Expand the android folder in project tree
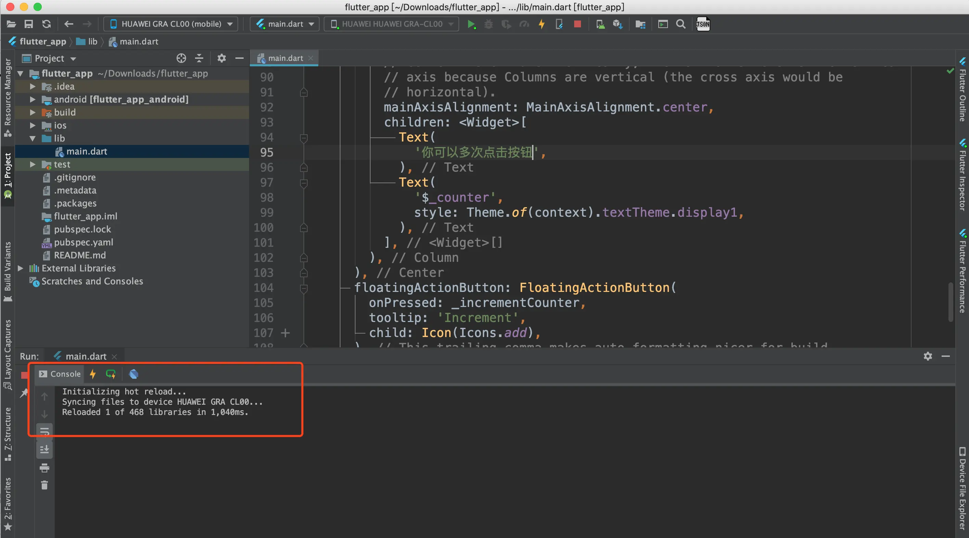Screen dimensions: 969x538 point(33,99)
